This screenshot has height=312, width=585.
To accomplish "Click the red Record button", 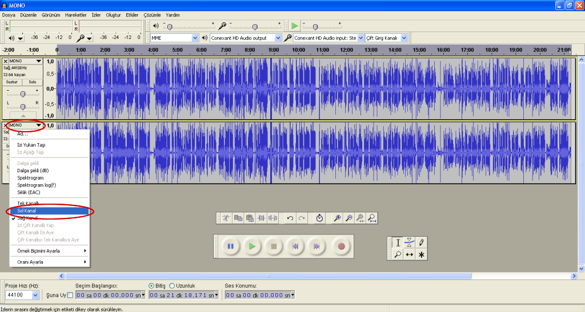I will (341, 246).
